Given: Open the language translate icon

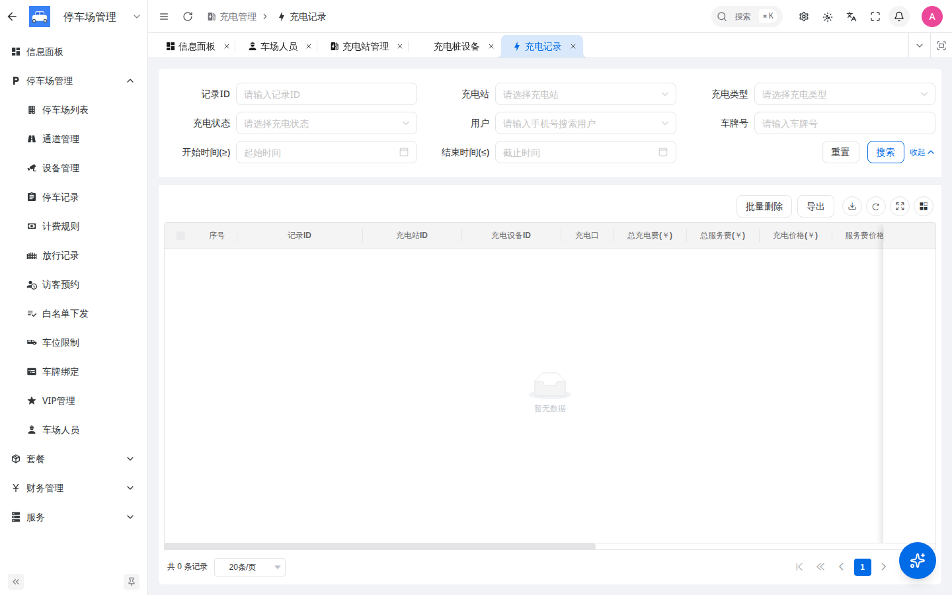Looking at the screenshot, I should pos(852,17).
